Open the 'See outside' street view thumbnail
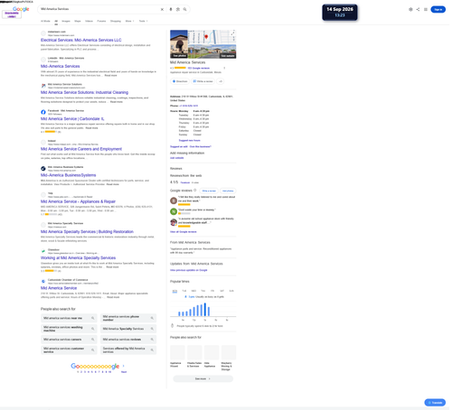The image size is (452, 410). (212, 51)
